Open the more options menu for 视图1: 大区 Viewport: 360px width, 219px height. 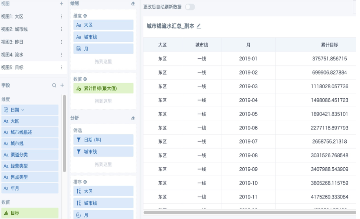[x=61, y=17]
